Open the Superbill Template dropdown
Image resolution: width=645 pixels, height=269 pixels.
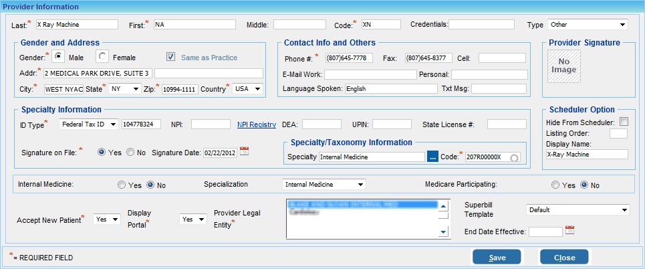577,210
